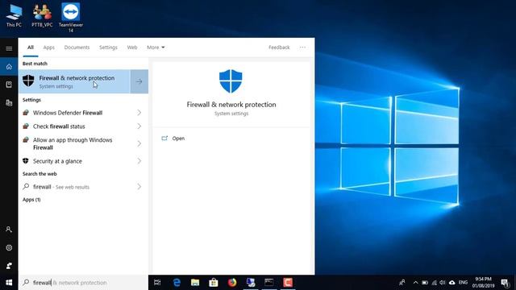
Task: Expand the Apps (1) category
Action: point(31,200)
